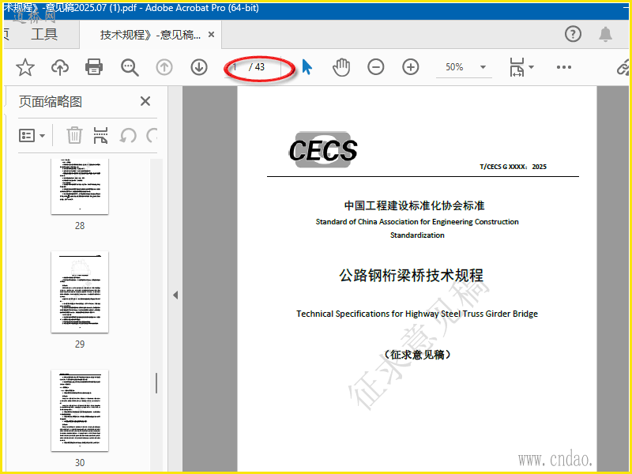Expand the page fit options arrow
This screenshot has height=474, width=632.
tap(531, 67)
